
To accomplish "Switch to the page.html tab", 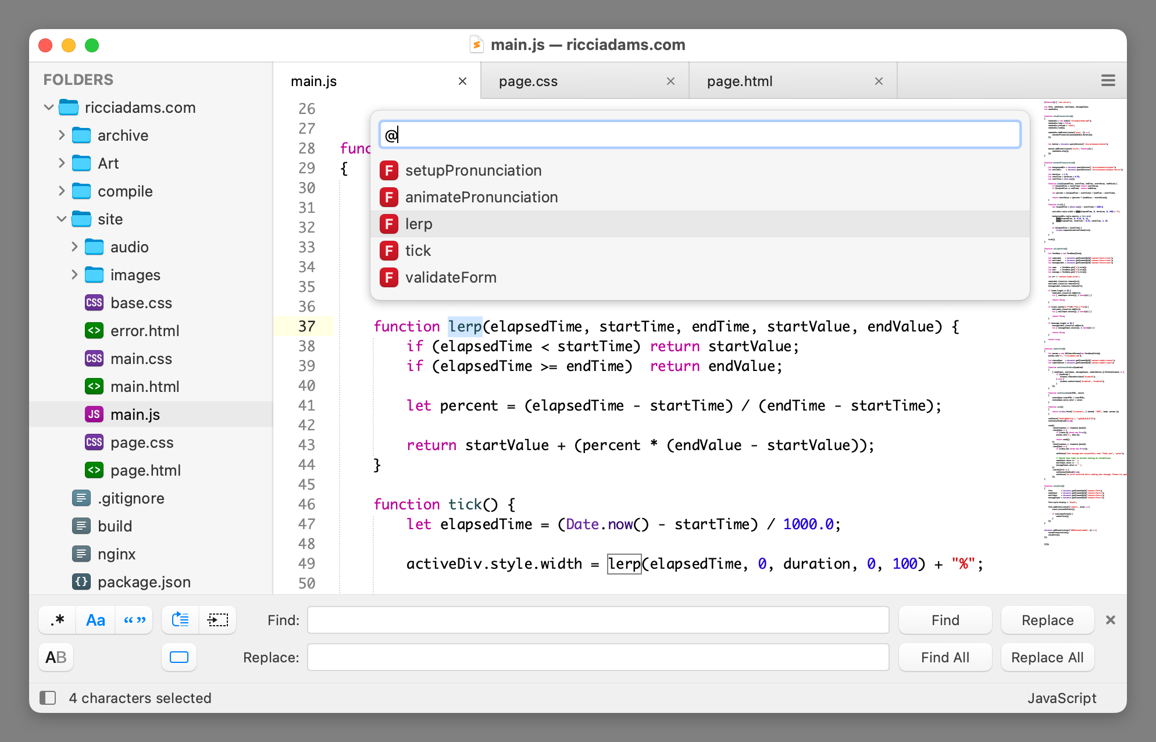I will (x=740, y=81).
